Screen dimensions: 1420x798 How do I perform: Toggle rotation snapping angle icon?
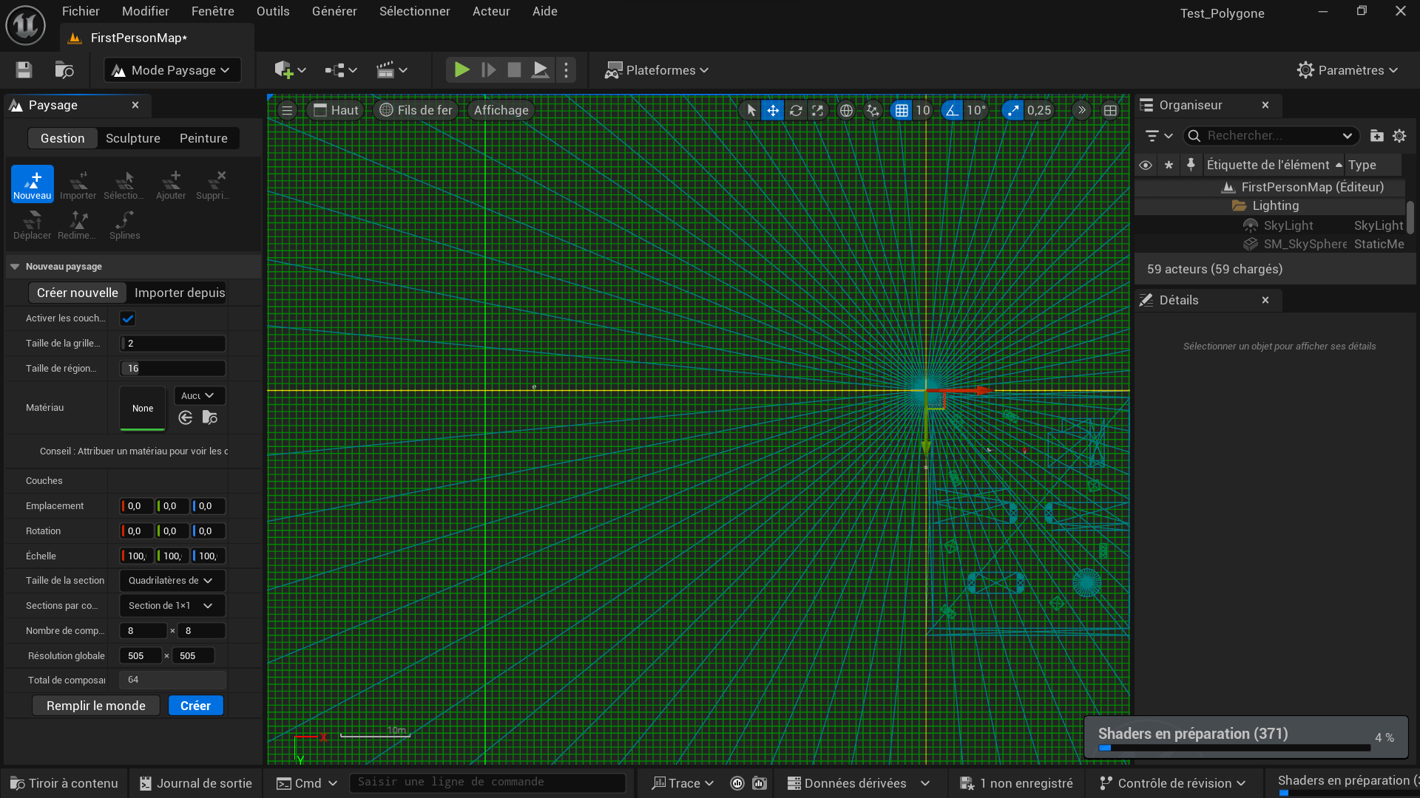click(952, 110)
